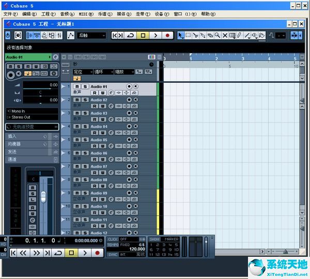Select the Object Selection arrow tool

tap(180, 36)
